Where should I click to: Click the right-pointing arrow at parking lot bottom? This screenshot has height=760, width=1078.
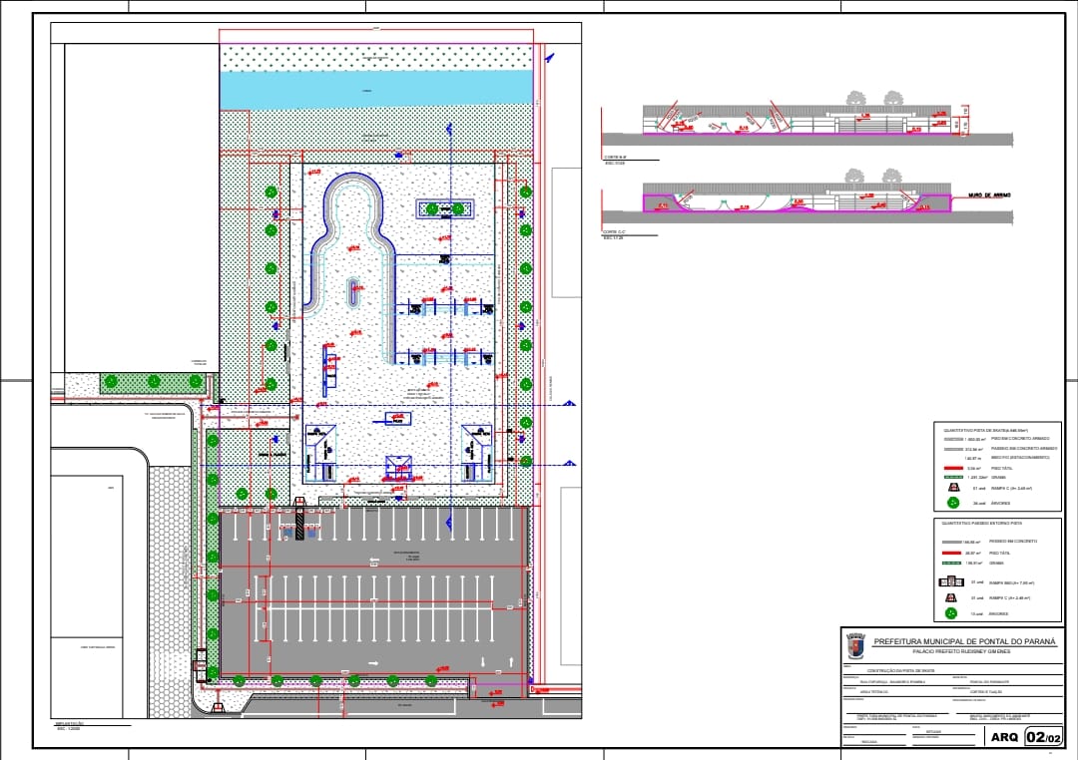coord(372,663)
